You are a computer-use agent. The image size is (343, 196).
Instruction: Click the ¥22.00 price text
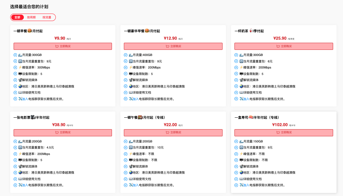point(170,125)
